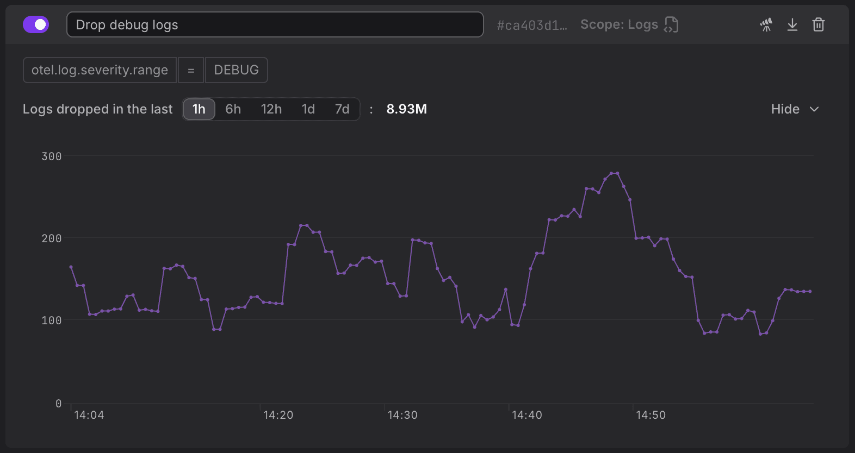The height and width of the screenshot is (453, 855).
Task: Click the 0 y-axis label
Action: (59, 404)
